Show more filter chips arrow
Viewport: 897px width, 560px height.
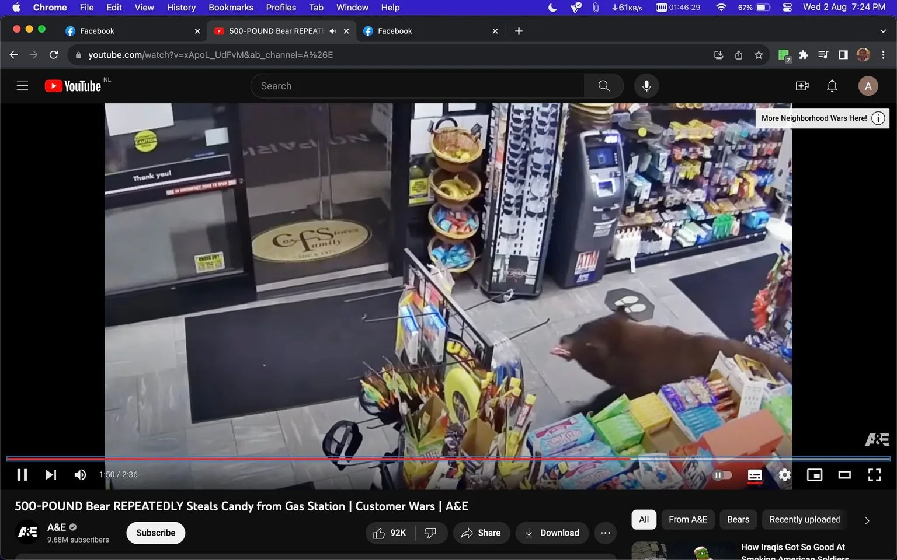click(x=867, y=520)
